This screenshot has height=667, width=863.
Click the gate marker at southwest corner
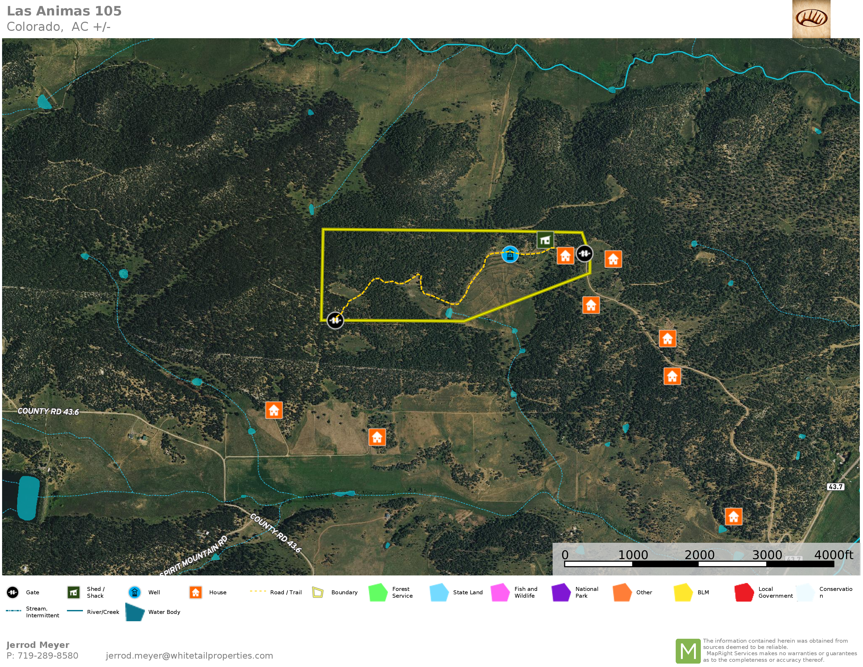point(335,320)
